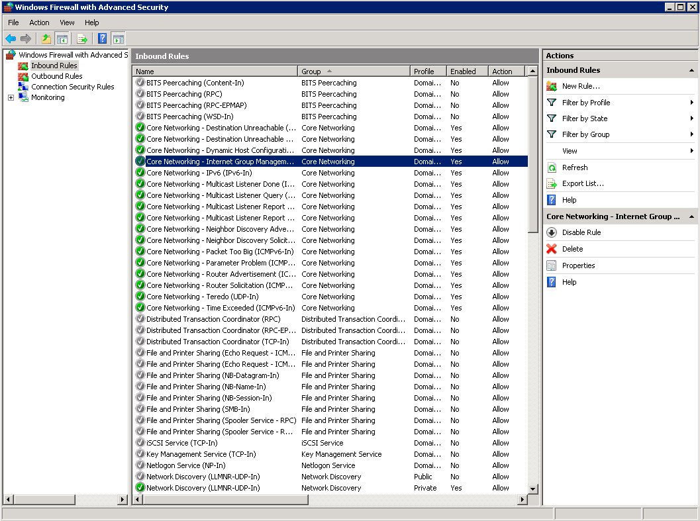Image resolution: width=700 pixels, height=521 pixels.
Task: Click the rules list vertical scrollbar up arrow
Action: (x=532, y=71)
